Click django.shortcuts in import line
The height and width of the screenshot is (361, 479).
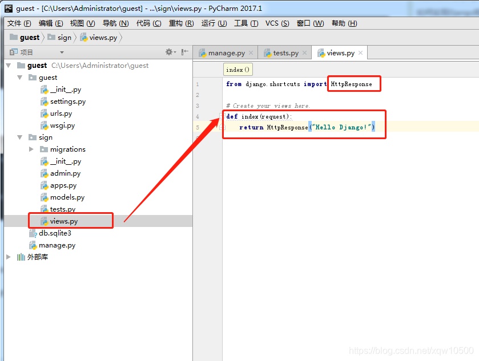coord(273,84)
